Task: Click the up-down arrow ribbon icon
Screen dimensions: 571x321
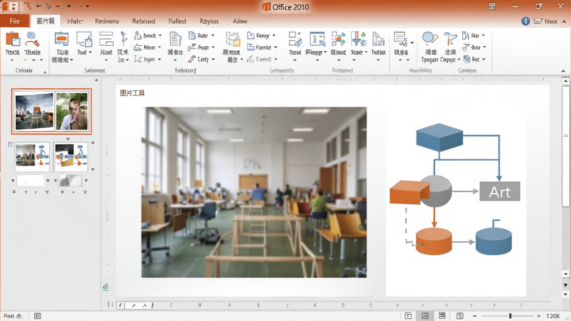Action: coord(123,39)
